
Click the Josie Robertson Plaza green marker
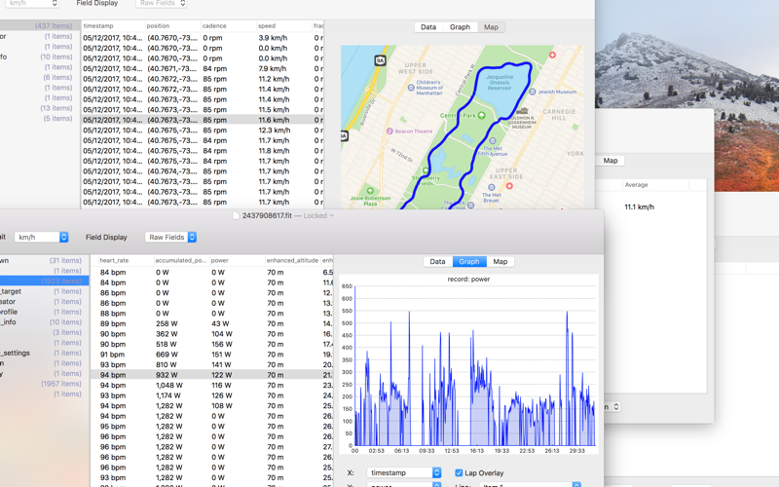point(370,191)
